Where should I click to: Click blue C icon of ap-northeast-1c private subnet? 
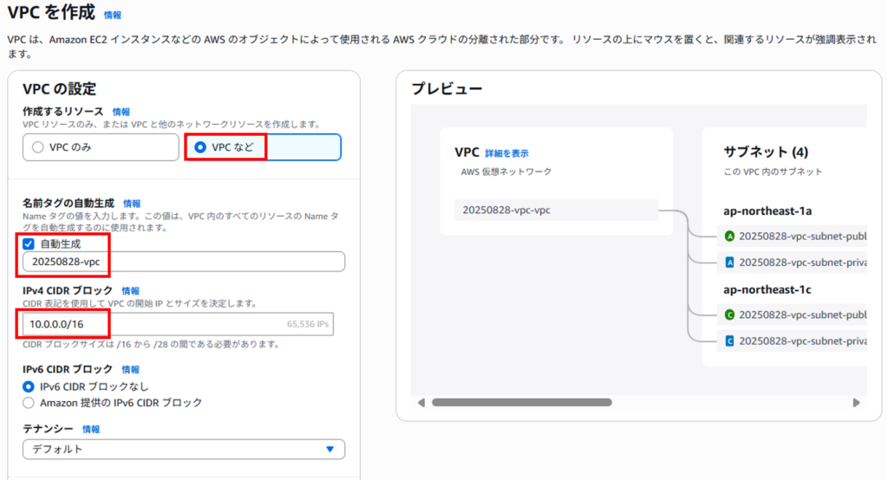(x=729, y=341)
